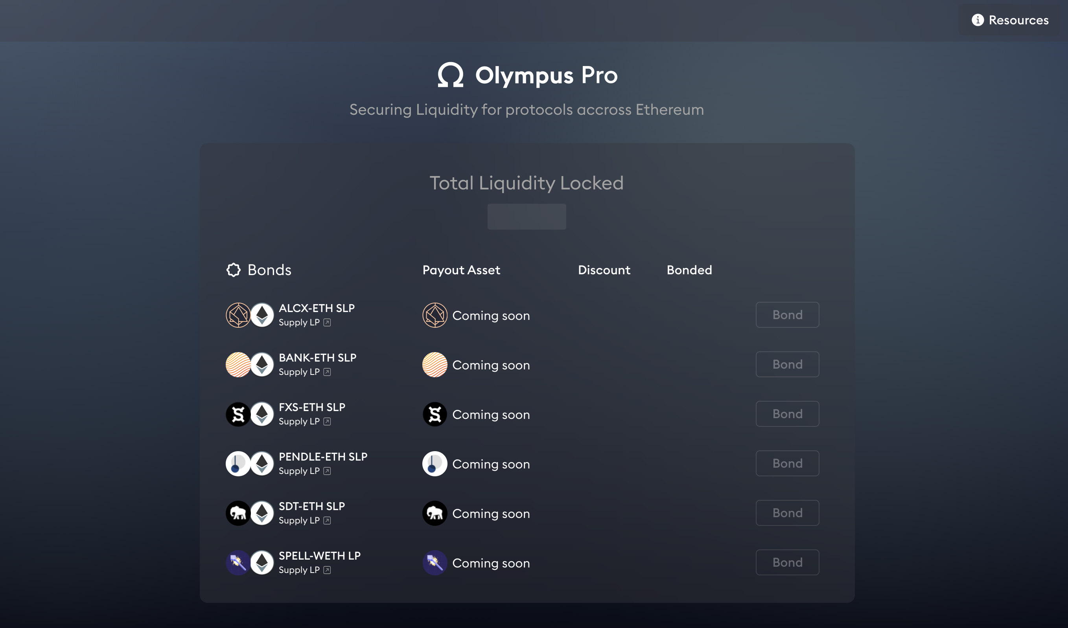The height and width of the screenshot is (628, 1068).
Task: Click the Discount column header
Action: (604, 270)
